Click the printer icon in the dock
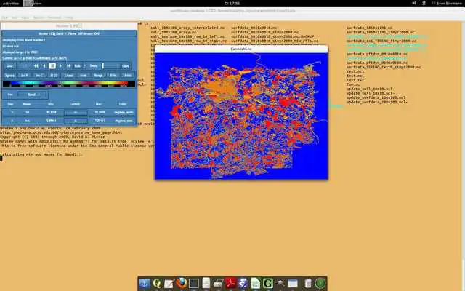Viewport: 465px width, 291px height. 218,284
